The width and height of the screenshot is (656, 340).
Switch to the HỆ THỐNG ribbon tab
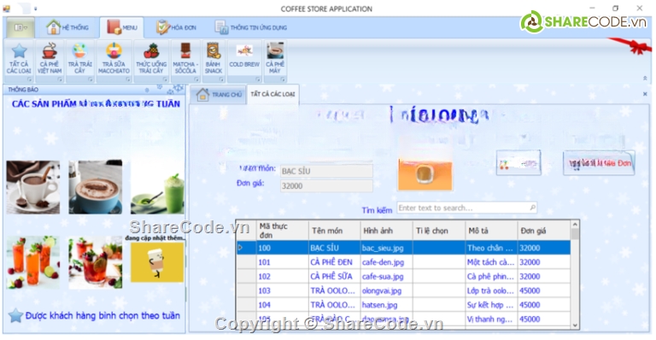click(67, 27)
